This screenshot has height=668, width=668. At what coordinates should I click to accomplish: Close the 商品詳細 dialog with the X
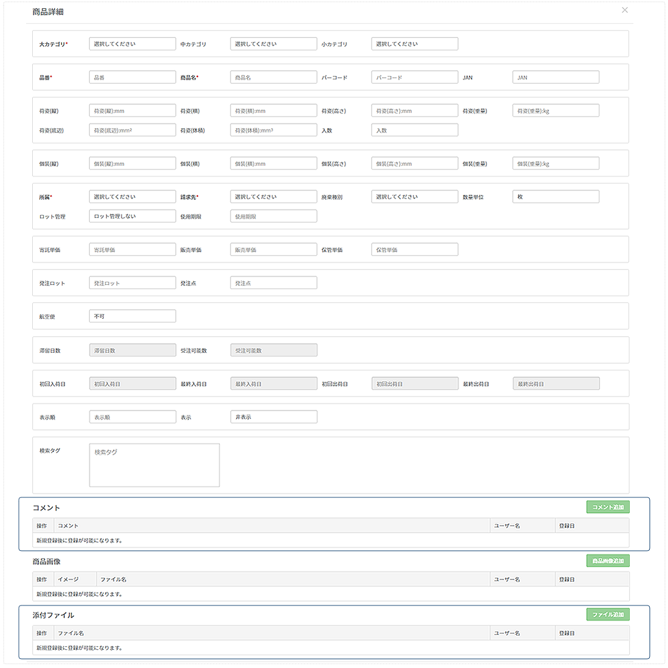[x=624, y=10]
